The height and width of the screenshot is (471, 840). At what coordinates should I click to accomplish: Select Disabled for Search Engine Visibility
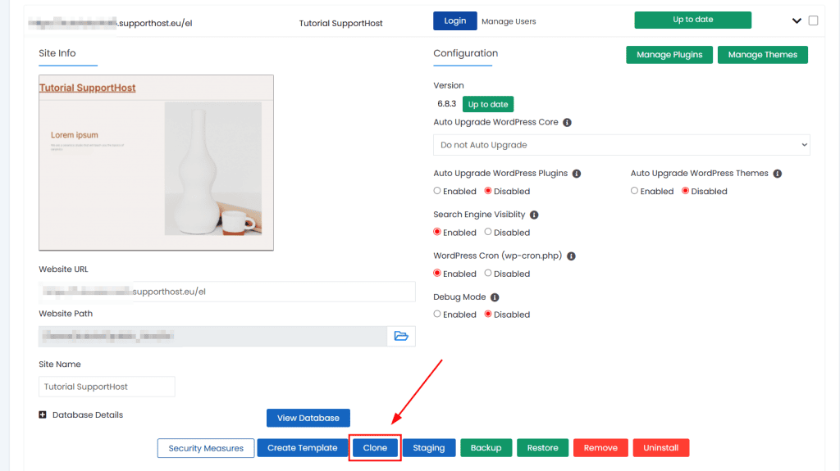pos(488,233)
